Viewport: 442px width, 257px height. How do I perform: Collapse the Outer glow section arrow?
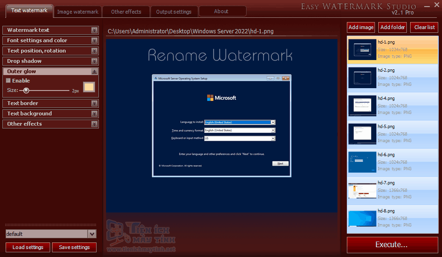(x=94, y=71)
